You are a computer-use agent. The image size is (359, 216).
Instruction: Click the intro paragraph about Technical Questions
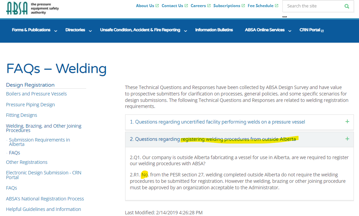click(x=237, y=97)
